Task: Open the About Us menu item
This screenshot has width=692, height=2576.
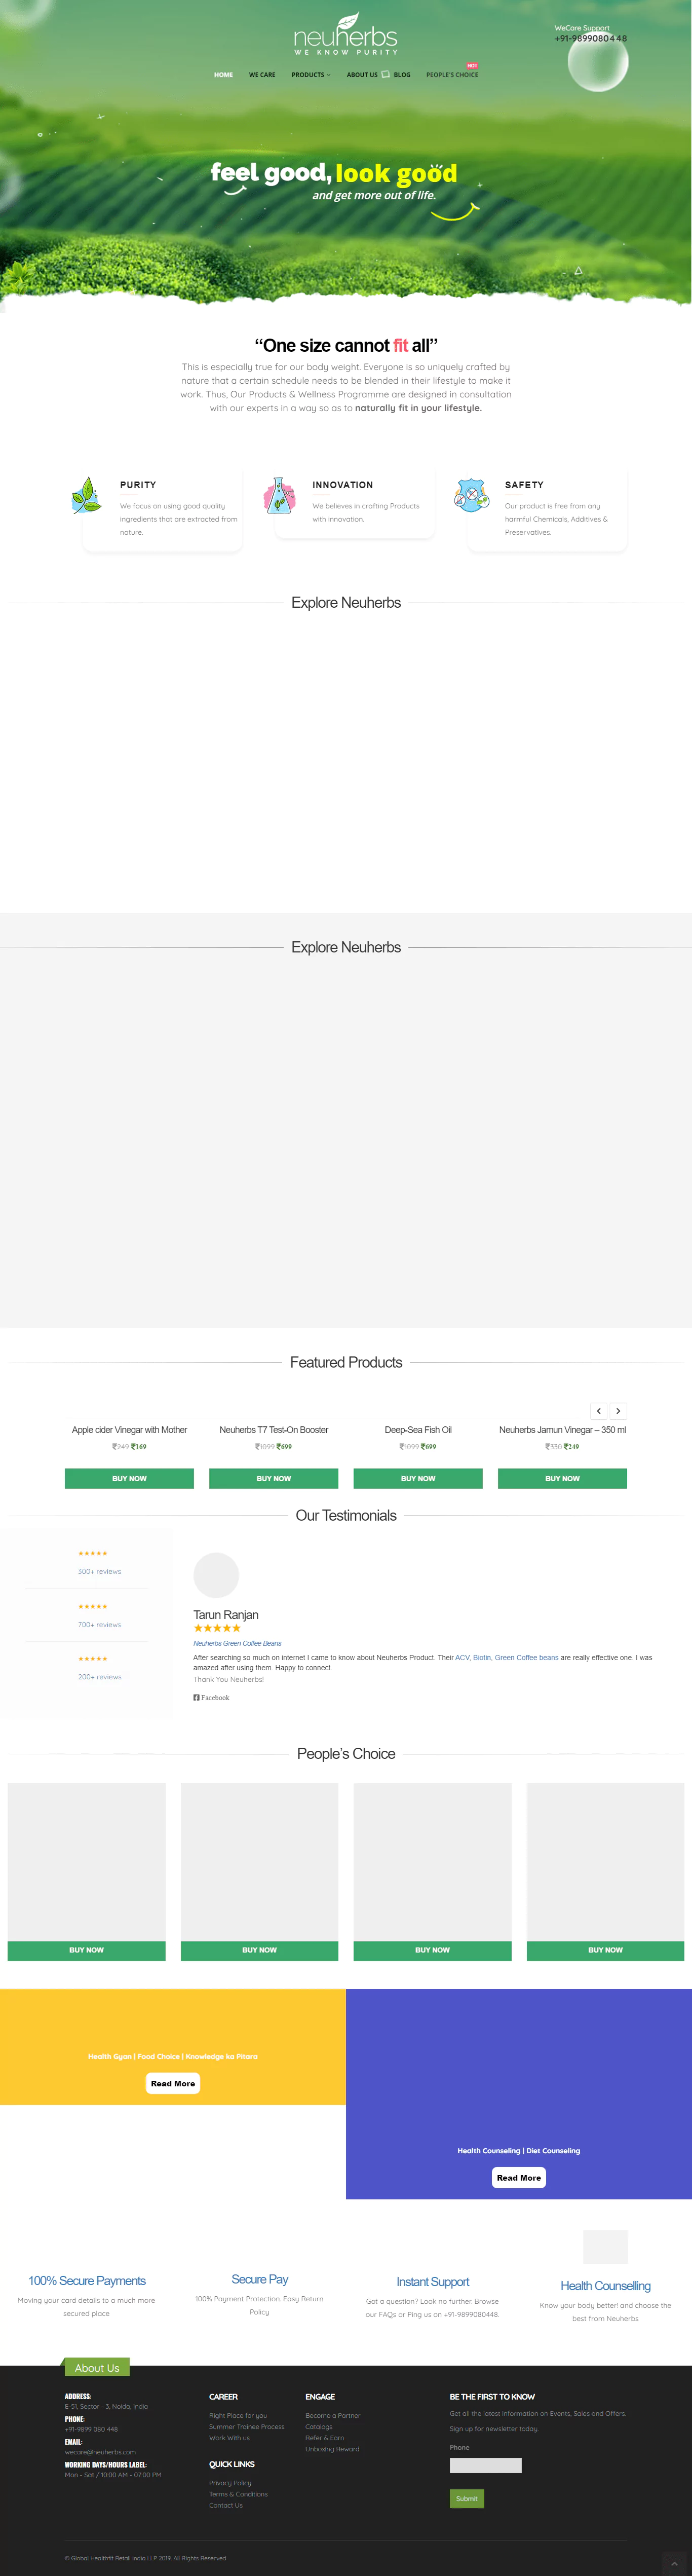Action: point(362,75)
